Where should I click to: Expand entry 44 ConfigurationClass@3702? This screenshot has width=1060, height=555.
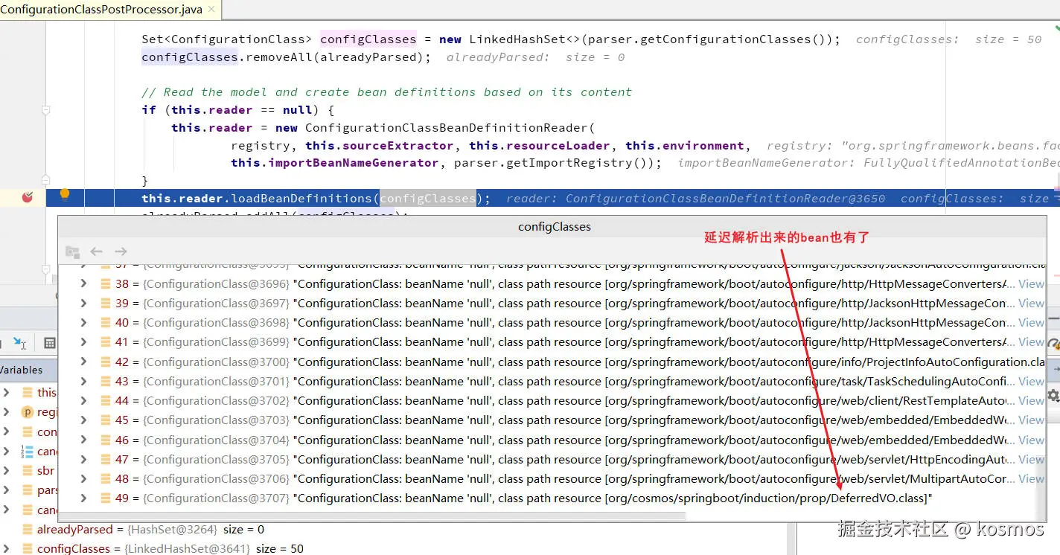pos(83,400)
